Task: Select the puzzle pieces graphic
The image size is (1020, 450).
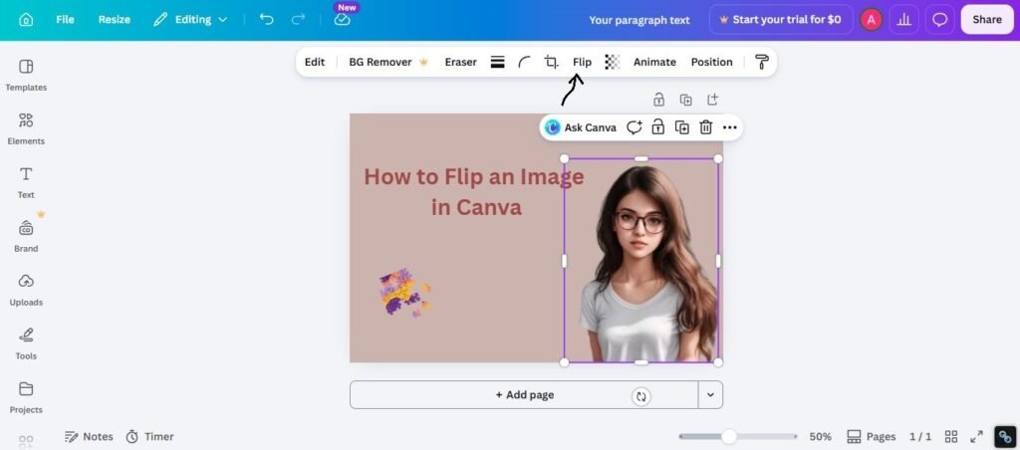Action: point(404,292)
